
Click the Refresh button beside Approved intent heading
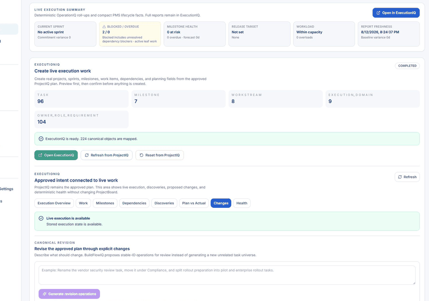coord(407,177)
